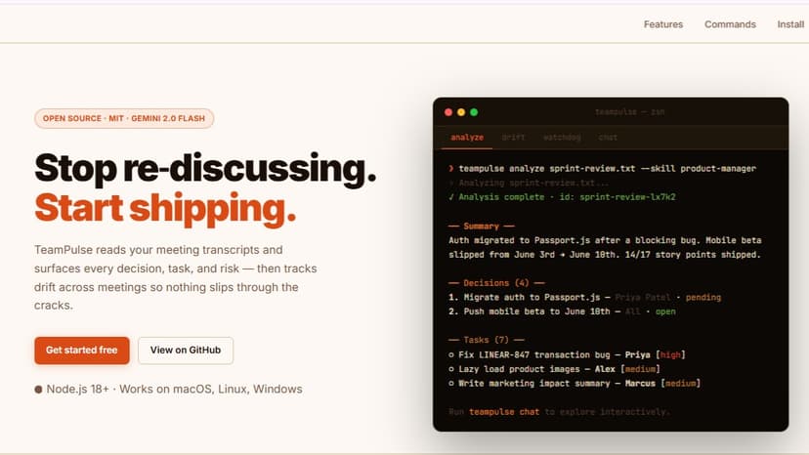Click the Open Source MIT Gemini badge
The height and width of the screenshot is (455, 809).
pos(124,119)
